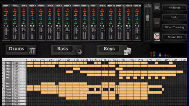The height and width of the screenshot is (106, 189).
Task: Solo Track 7 in the mixer
Action: pyautogui.click(x=60, y=26)
